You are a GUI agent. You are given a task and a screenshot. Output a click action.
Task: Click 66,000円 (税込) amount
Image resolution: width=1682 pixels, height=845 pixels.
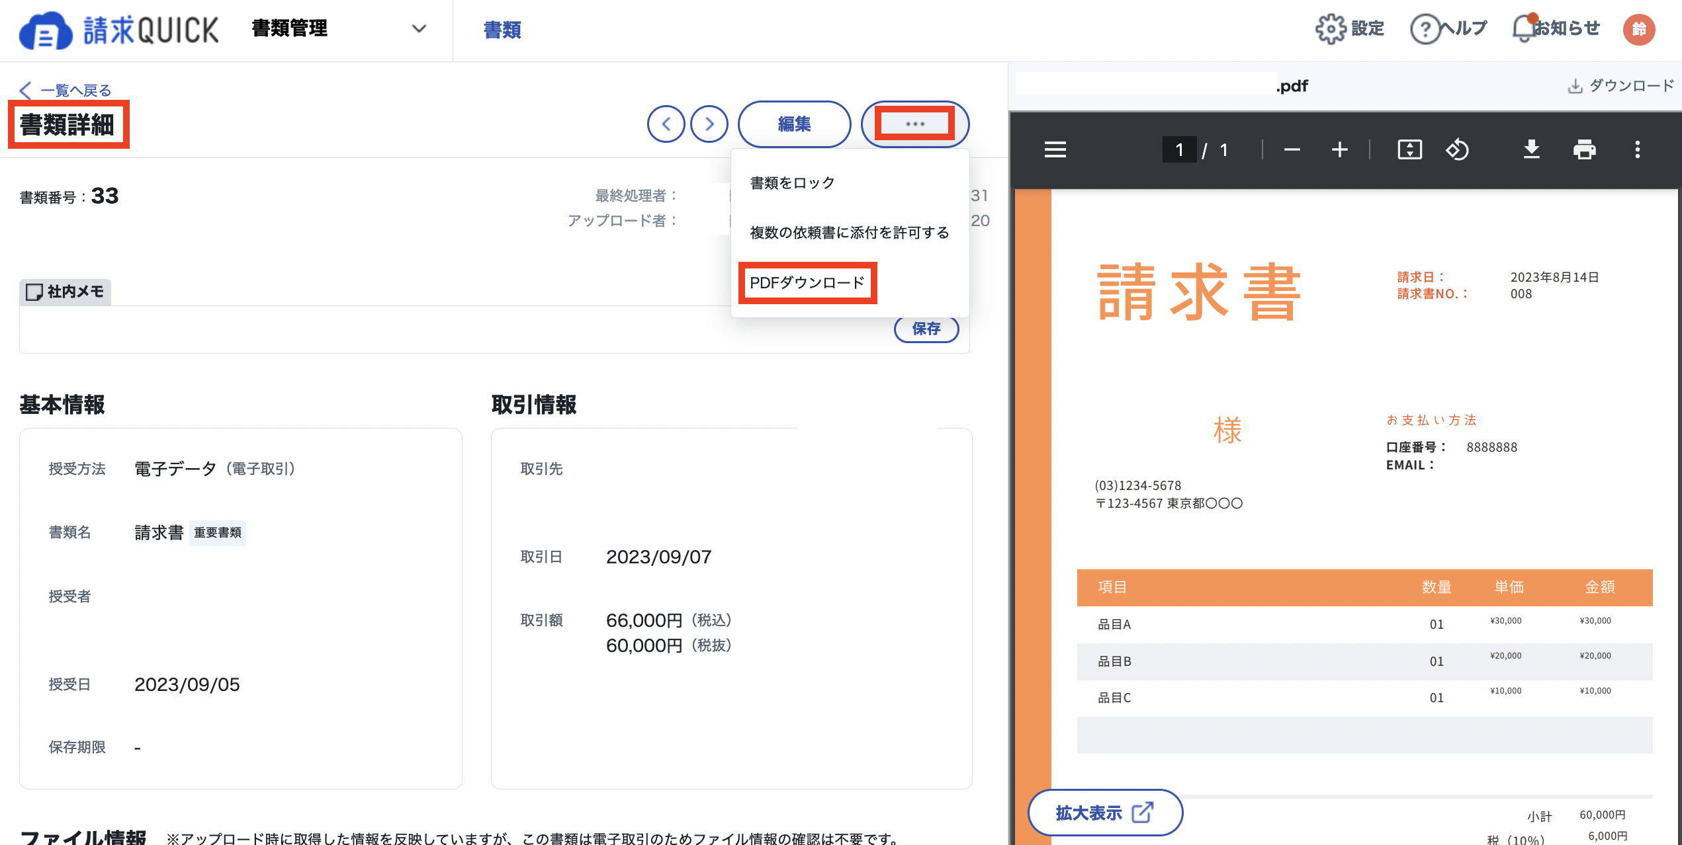click(x=668, y=620)
